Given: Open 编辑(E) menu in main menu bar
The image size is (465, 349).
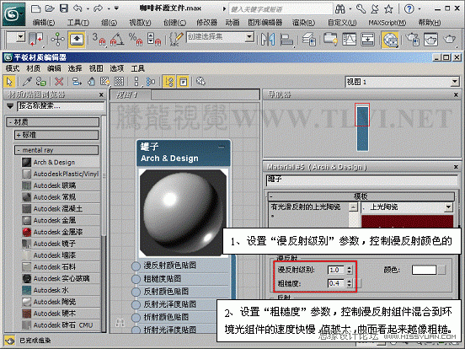Looking at the screenshot, I should tap(44, 23).
